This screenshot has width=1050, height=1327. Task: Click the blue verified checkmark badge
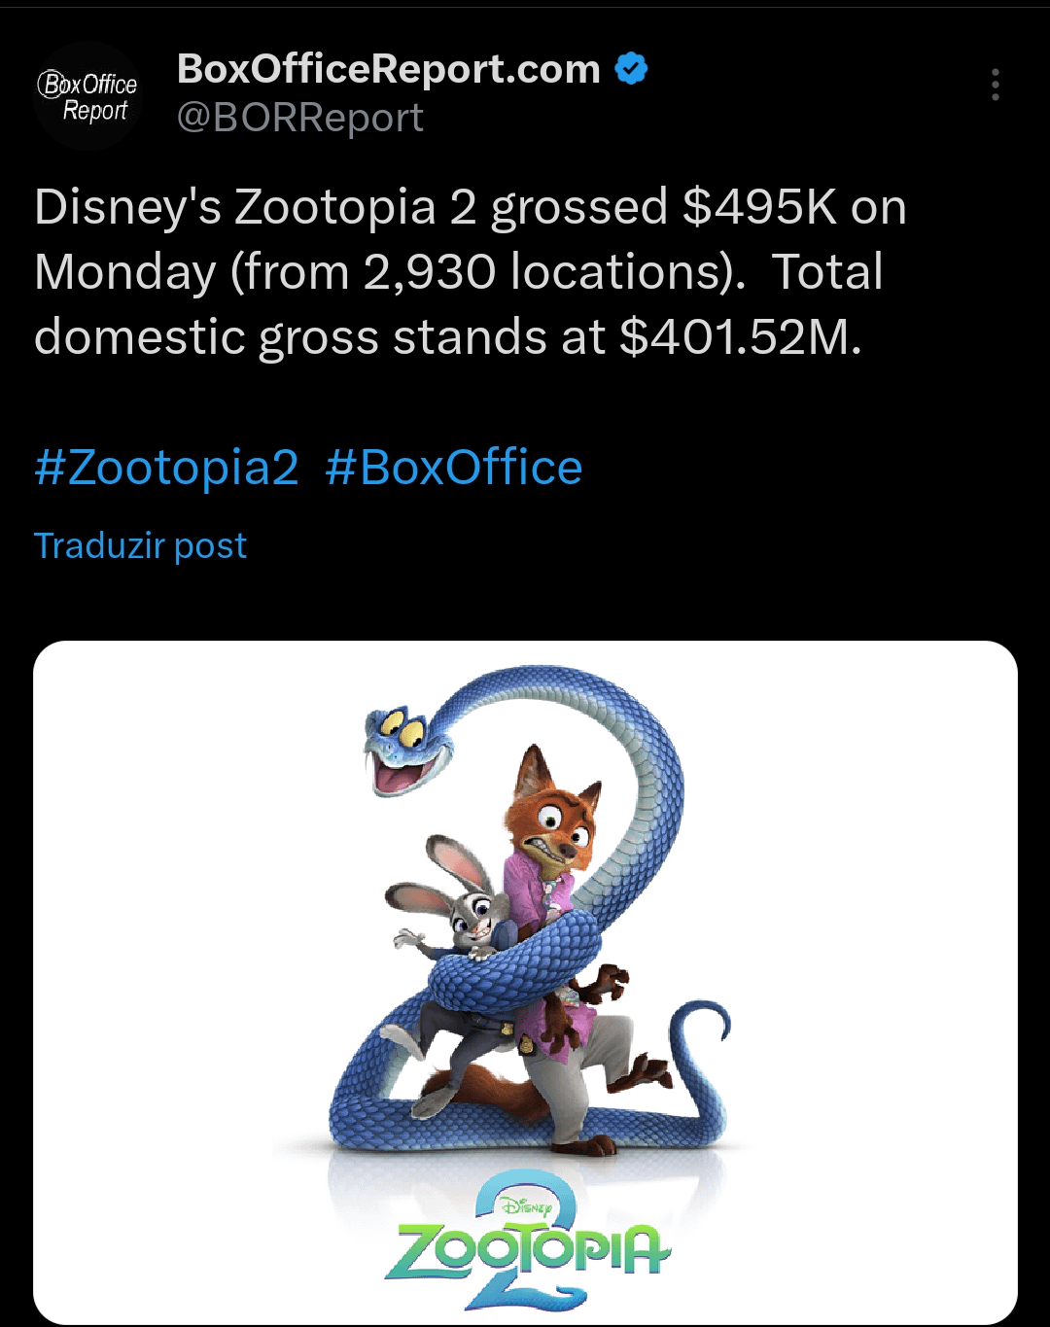point(632,69)
